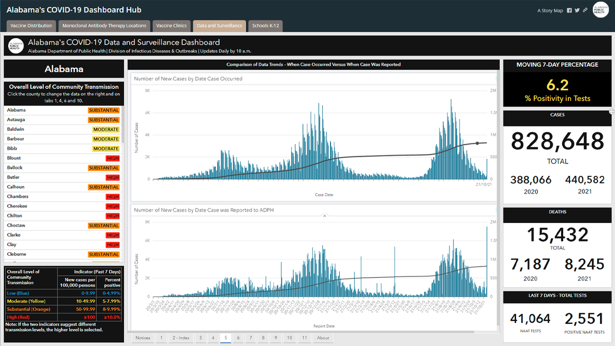Viewport: 615px width, 346px height.
Task: Select Butler county row
Action: tap(63, 177)
